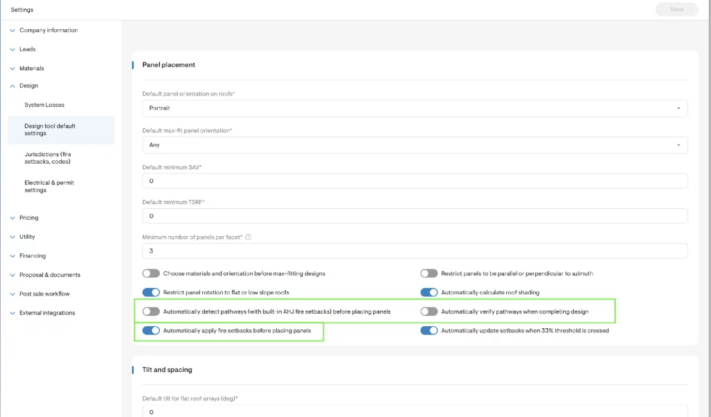Expand the Pricing sidebar section
Screen dimensions: 711x417
tap(28, 218)
